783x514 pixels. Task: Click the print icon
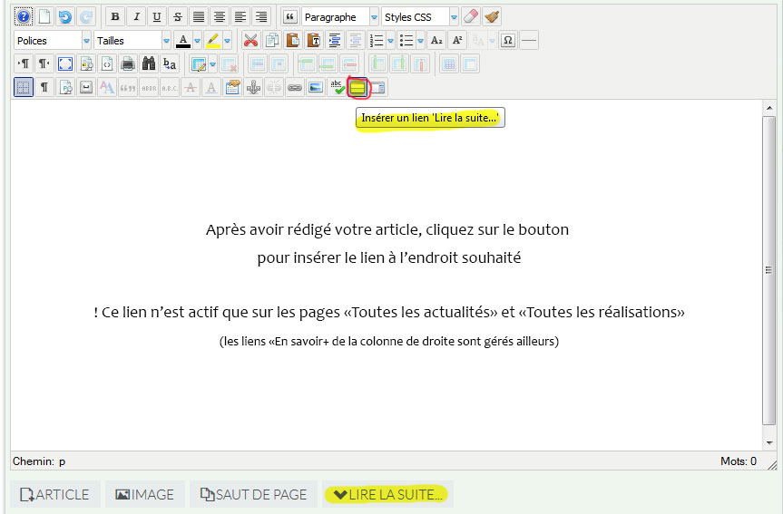(x=128, y=64)
